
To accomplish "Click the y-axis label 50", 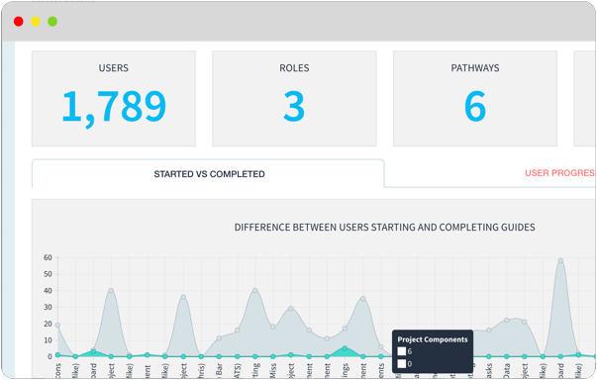I will click(48, 274).
